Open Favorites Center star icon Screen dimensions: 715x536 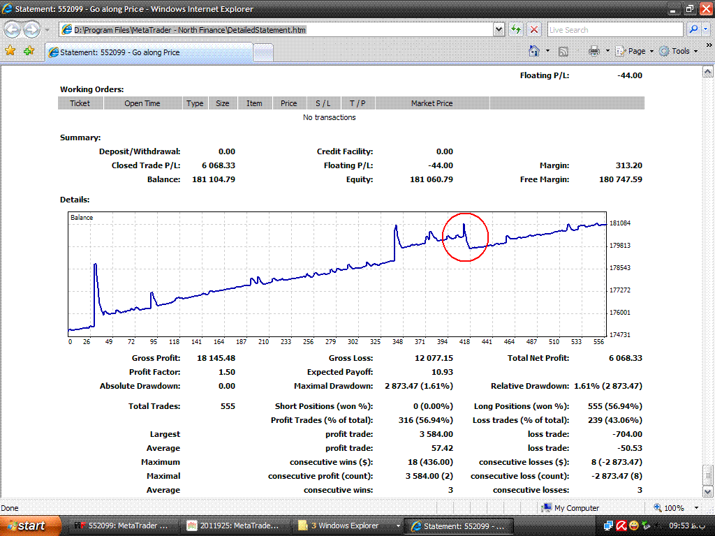[x=10, y=50]
